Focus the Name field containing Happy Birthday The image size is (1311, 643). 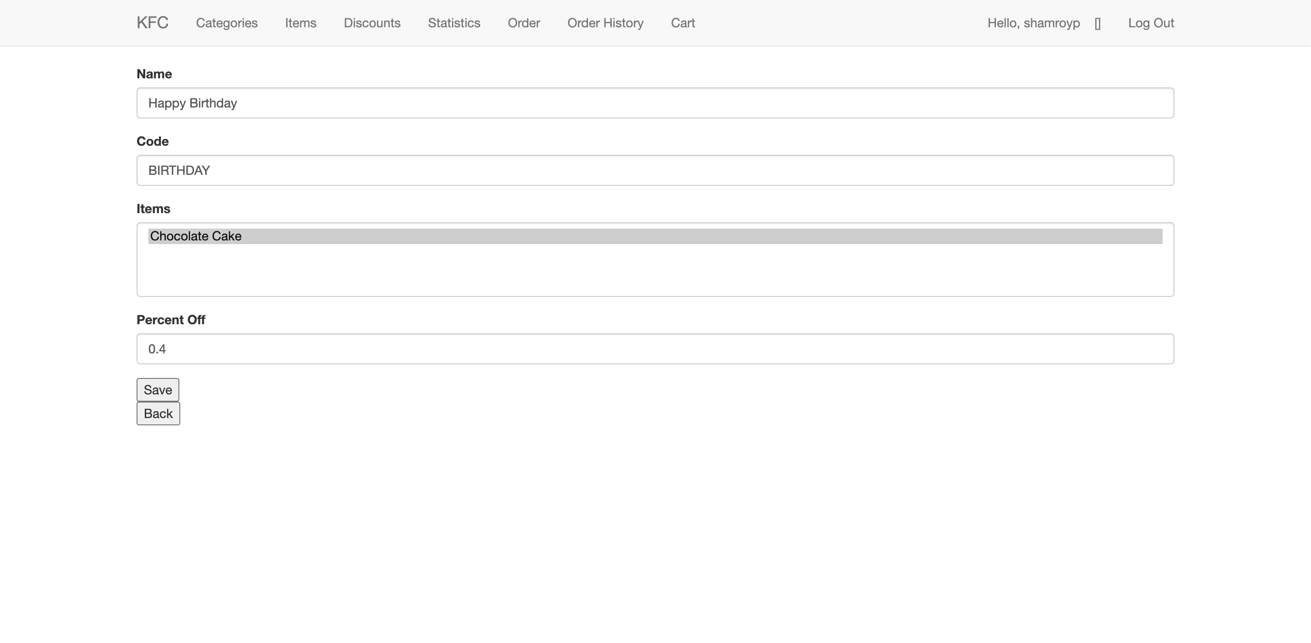coord(655,103)
